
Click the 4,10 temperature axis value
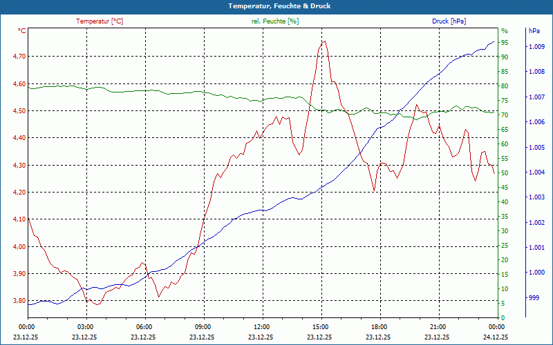point(19,219)
